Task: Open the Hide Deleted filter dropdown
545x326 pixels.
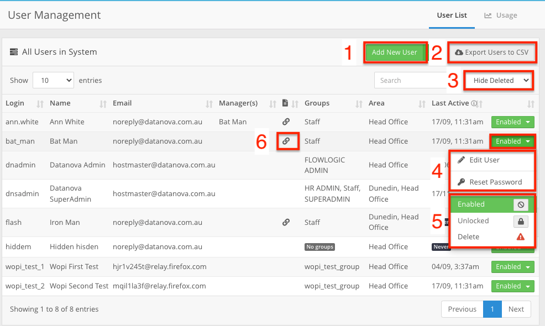Action: pos(499,81)
